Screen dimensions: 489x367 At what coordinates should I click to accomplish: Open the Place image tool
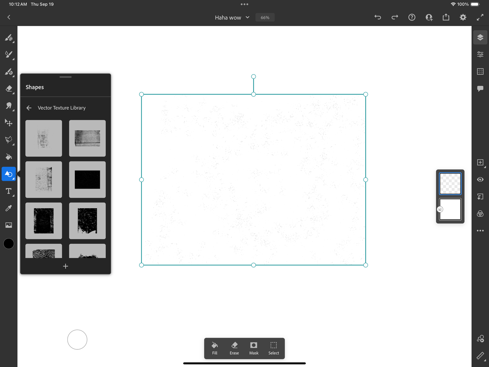pyautogui.click(x=9, y=225)
